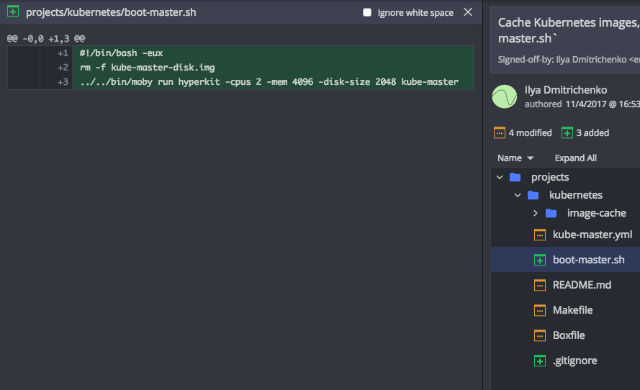The height and width of the screenshot is (390, 640).
Task: Click the modified icon beside Makefile
Action: point(540,310)
